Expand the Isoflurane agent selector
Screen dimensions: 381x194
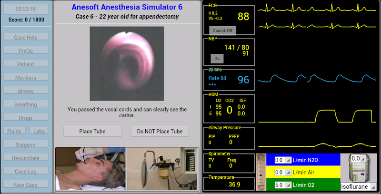359,187
